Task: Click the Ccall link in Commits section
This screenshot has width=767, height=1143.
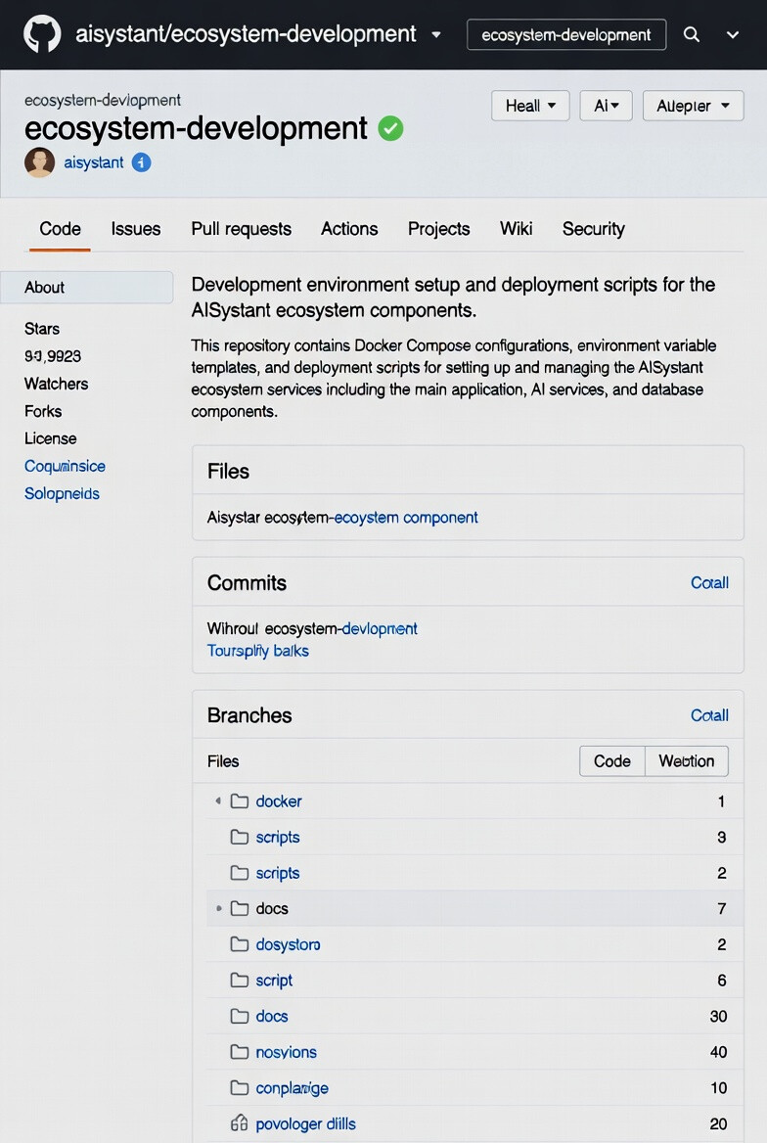Action: pos(709,583)
